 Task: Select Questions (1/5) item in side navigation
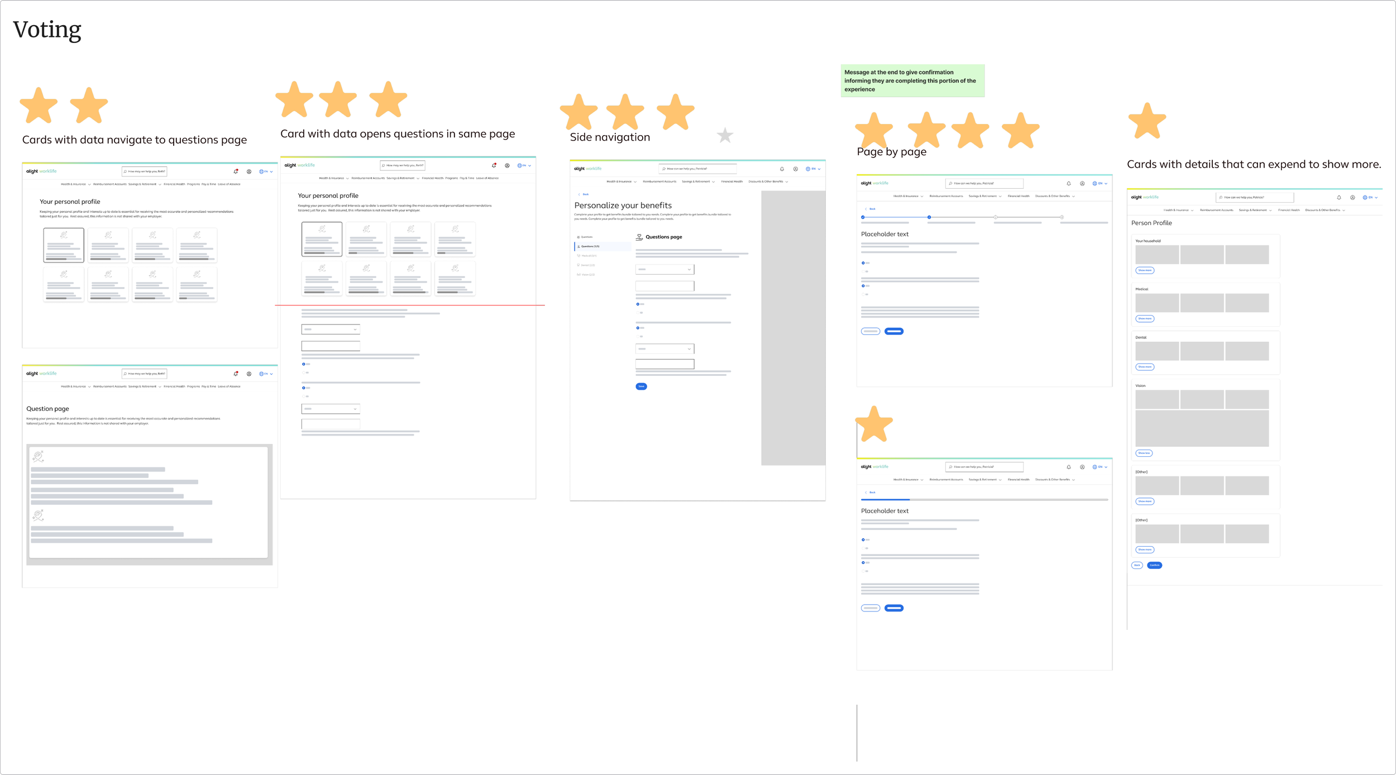pos(590,246)
